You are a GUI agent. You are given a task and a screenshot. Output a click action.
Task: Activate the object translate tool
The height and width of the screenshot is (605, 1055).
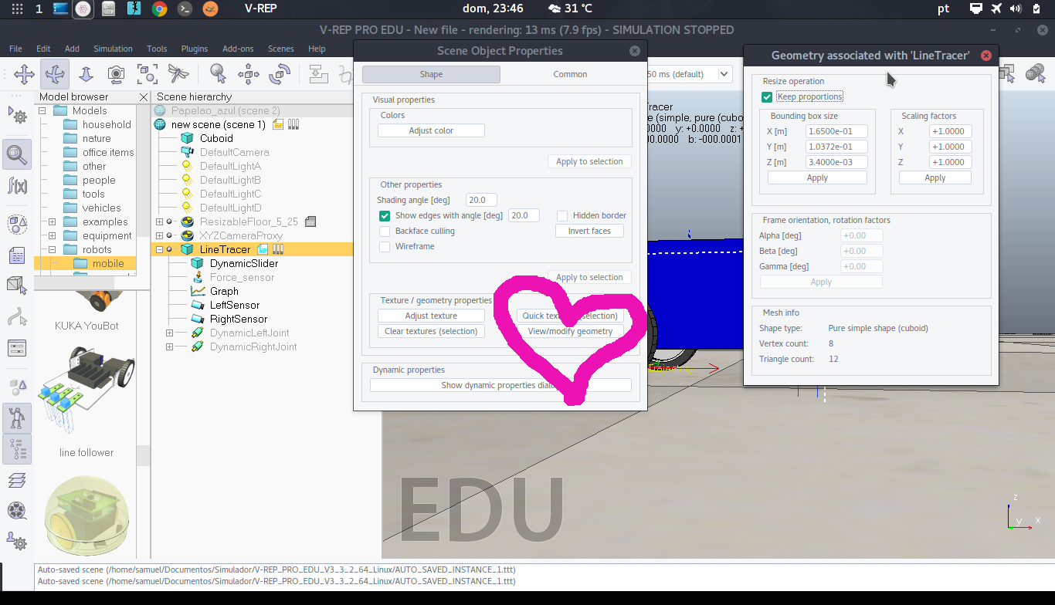249,74
